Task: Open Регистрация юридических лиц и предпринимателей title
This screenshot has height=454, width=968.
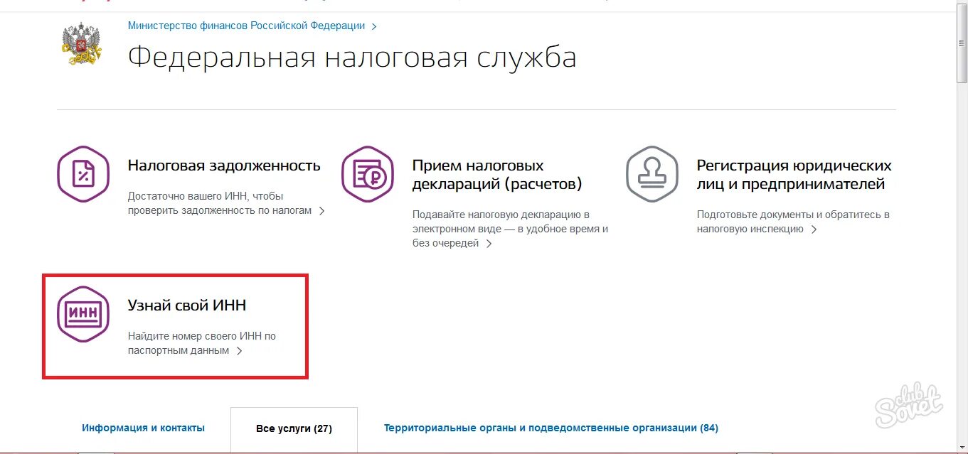Action: click(x=794, y=175)
